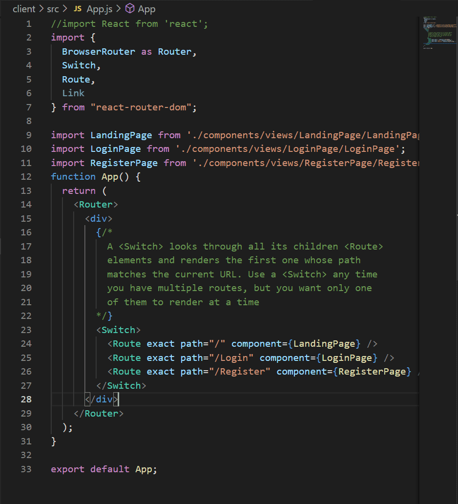Image resolution: width=458 pixels, height=504 pixels.
Task: Click the closing </Switch> tag
Action: (121, 385)
